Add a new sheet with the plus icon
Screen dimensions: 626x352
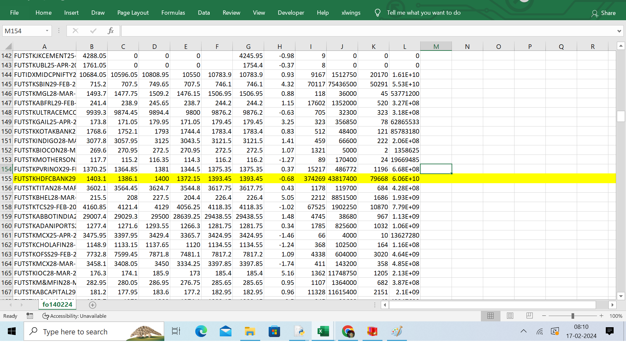93,305
